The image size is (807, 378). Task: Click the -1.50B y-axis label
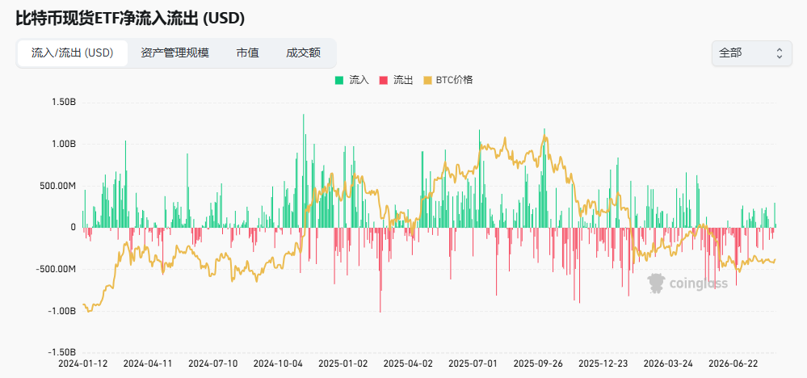pyautogui.click(x=61, y=352)
